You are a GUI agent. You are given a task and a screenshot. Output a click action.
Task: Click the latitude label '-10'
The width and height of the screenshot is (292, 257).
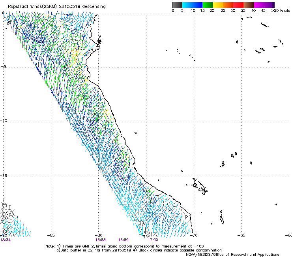4,121
